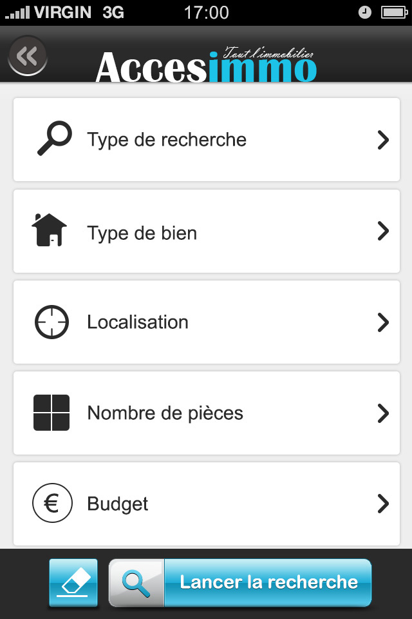The height and width of the screenshot is (619, 412).
Task: Open Localisation chevron arrow
Action: pyautogui.click(x=383, y=322)
